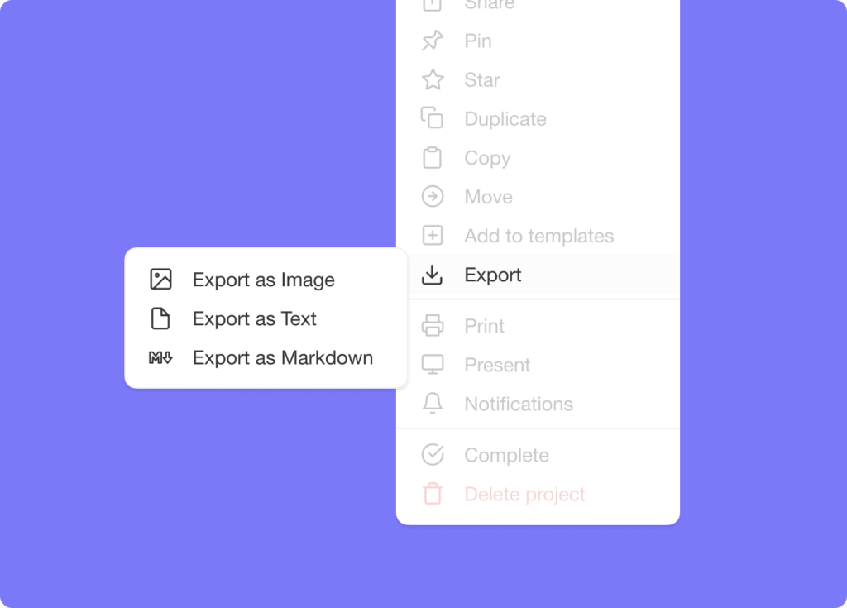The width and height of the screenshot is (847, 608).
Task: Pick Export as Markdown
Action: [x=282, y=358]
